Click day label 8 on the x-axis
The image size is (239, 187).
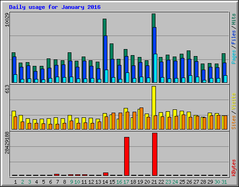[64, 182]
